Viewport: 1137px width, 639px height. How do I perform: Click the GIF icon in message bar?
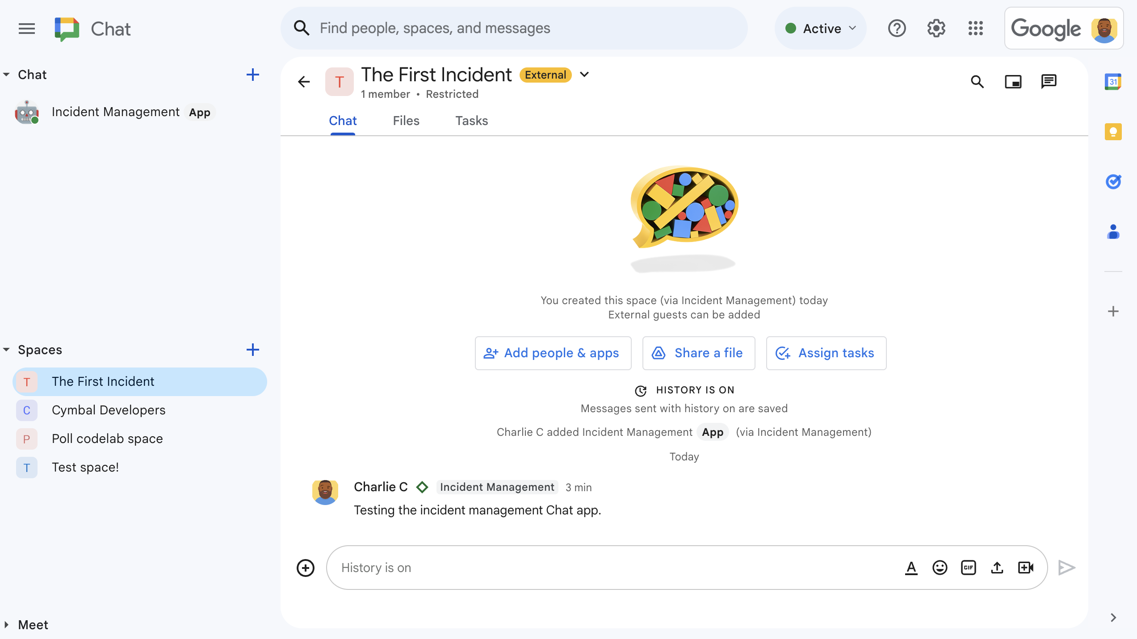click(968, 567)
